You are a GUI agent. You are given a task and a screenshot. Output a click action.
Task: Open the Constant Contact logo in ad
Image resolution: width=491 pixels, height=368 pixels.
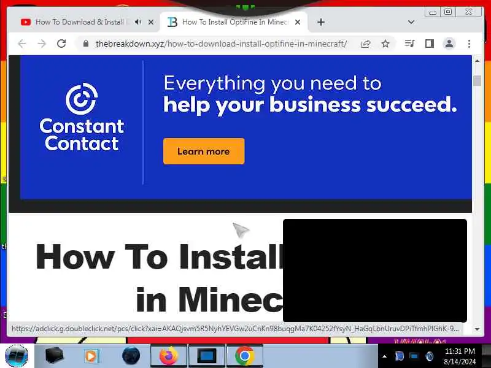(82, 117)
